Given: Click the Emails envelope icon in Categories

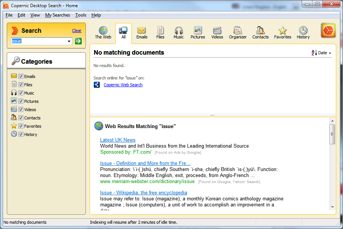Looking at the screenshot, I should (x=14, y=76).
